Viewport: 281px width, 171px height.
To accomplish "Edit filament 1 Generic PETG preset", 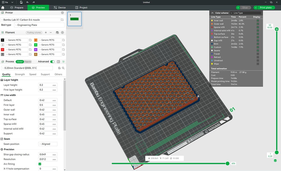I will click(30, 40).
